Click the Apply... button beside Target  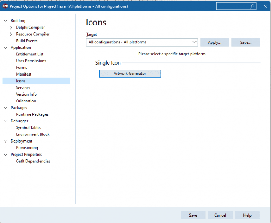tap(215, 42)
